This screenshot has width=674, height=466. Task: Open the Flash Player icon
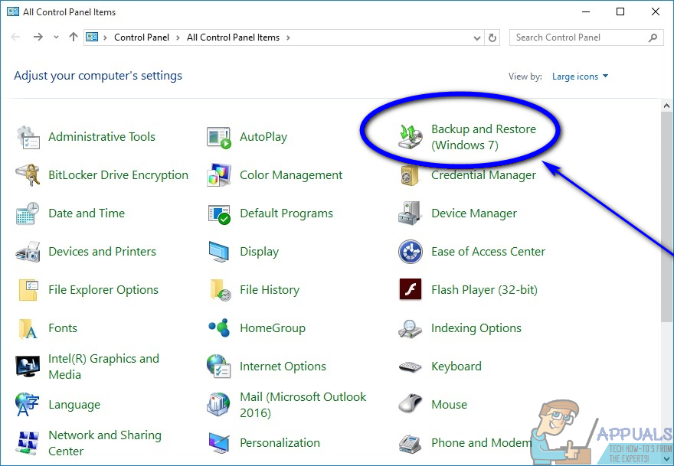click(x=410, y=289)
